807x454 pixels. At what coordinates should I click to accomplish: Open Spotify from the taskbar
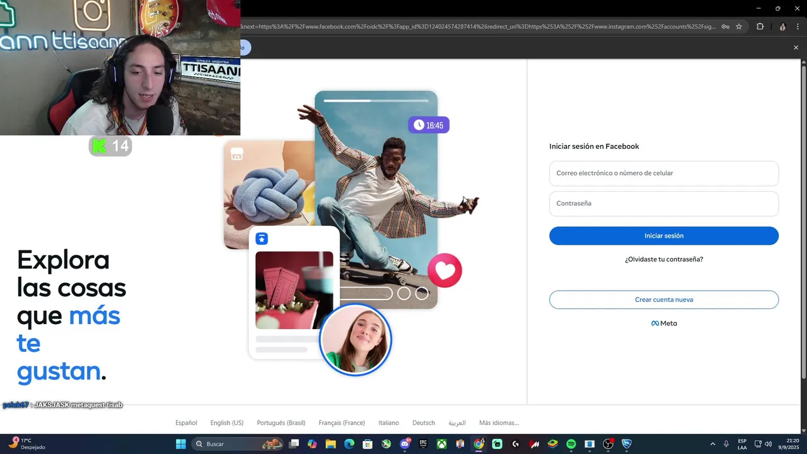pyautogui.click(x=571, y=444)
